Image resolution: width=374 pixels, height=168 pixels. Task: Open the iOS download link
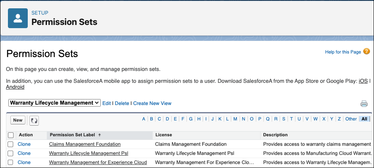tap(363, 81)
